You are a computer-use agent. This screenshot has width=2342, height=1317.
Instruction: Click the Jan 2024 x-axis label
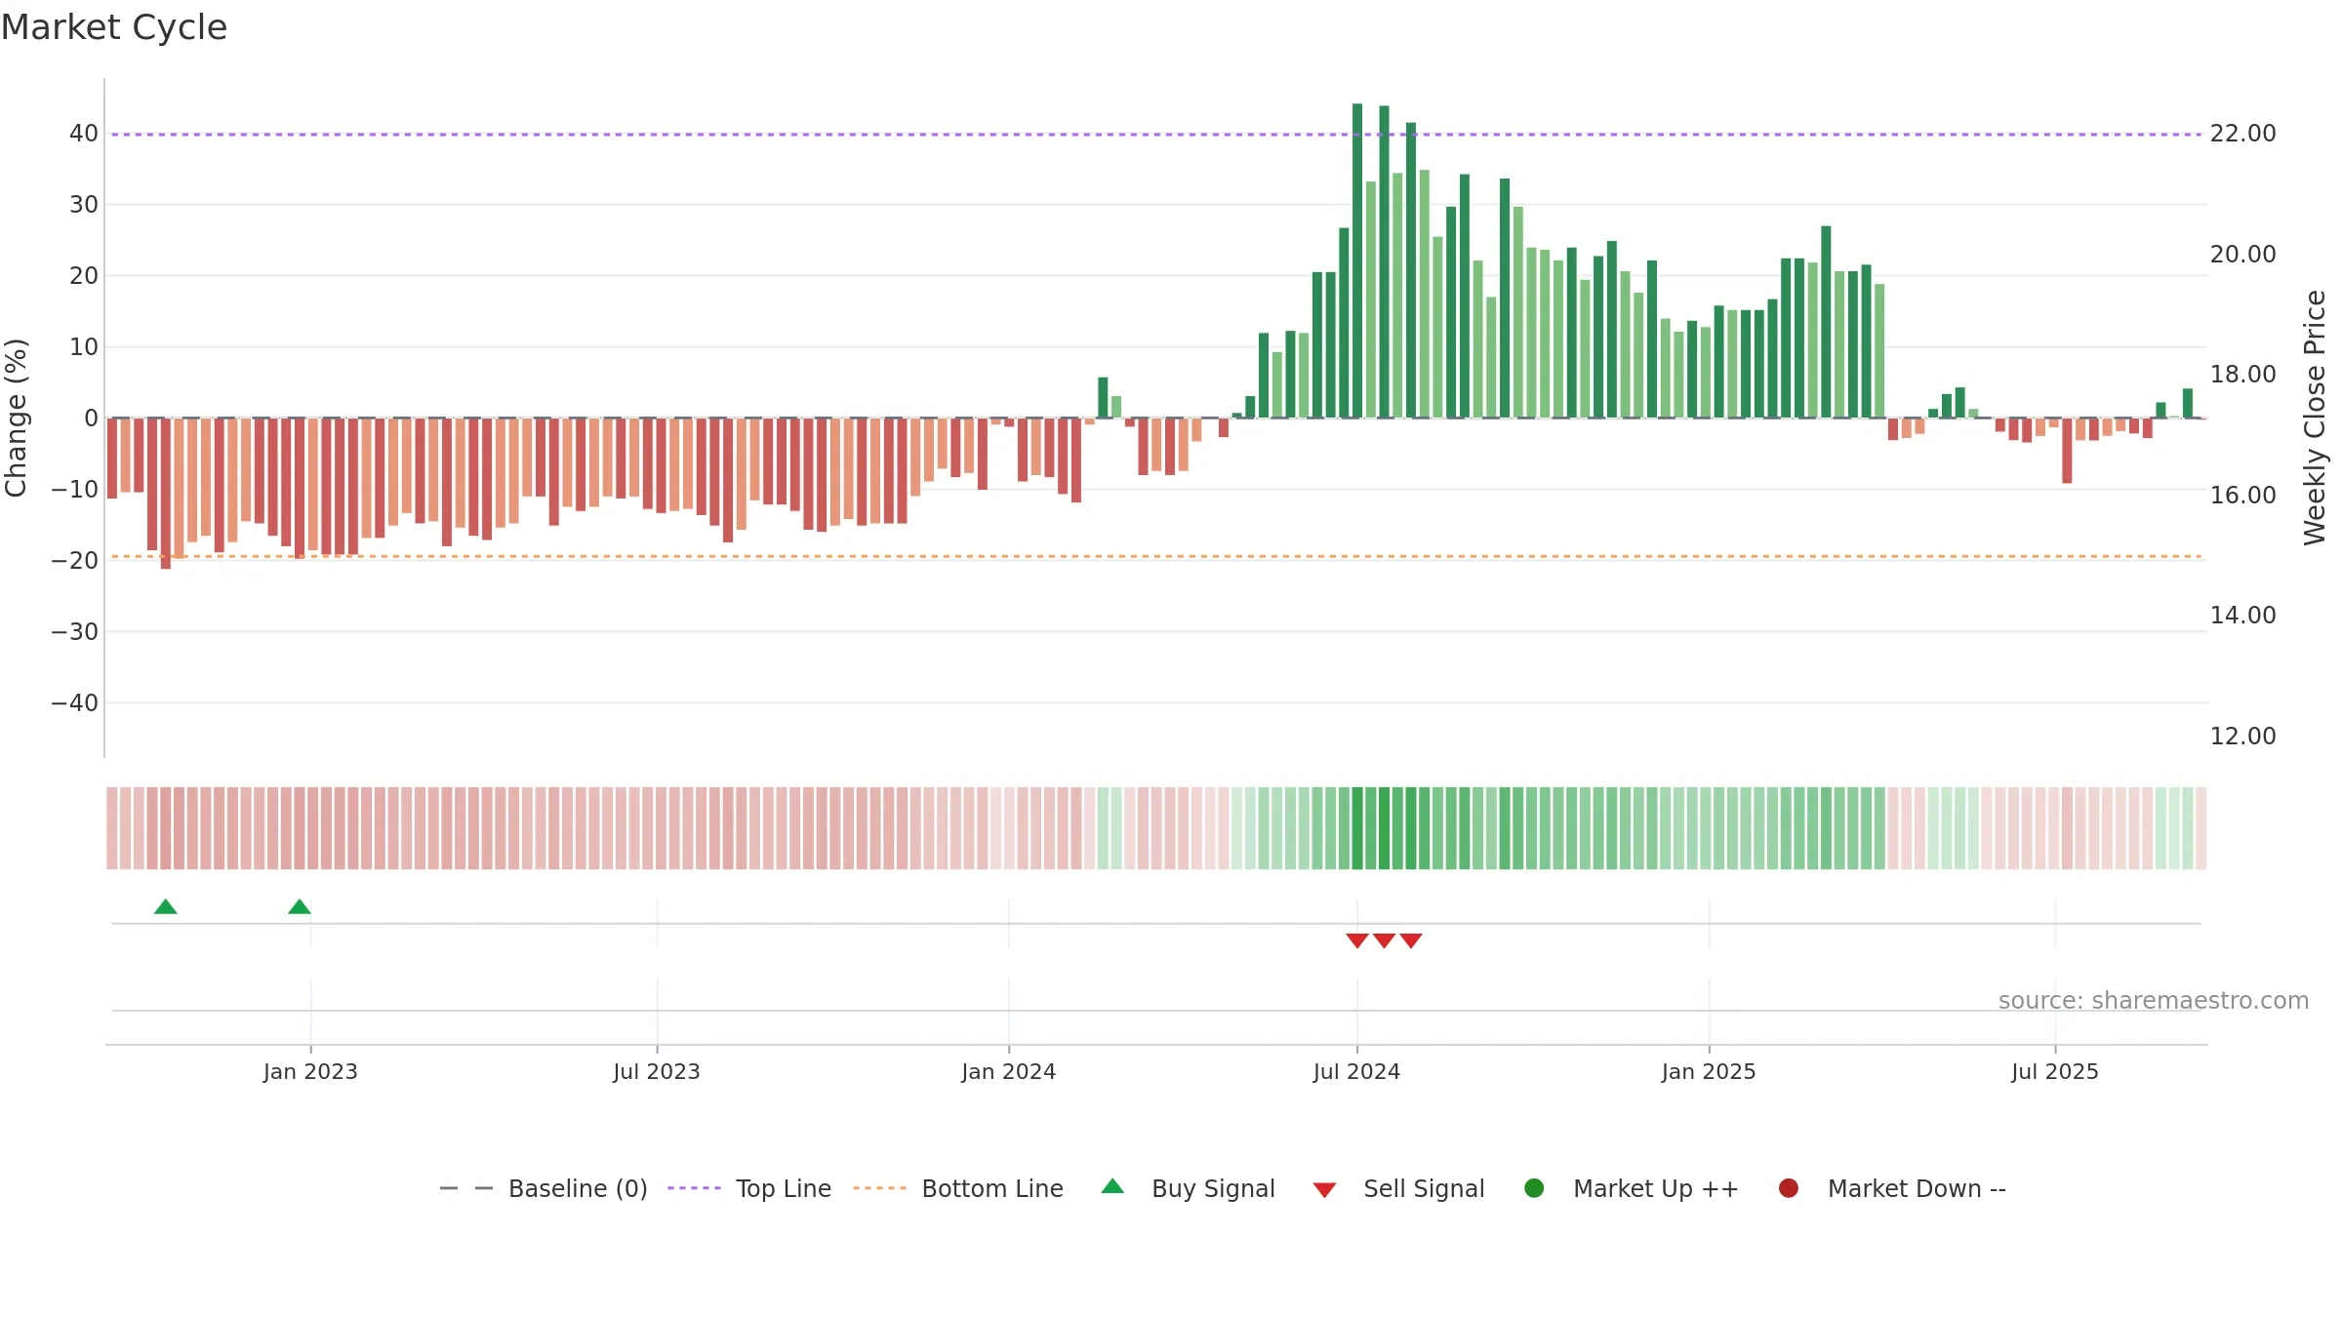click(x=1008, y=1071)
